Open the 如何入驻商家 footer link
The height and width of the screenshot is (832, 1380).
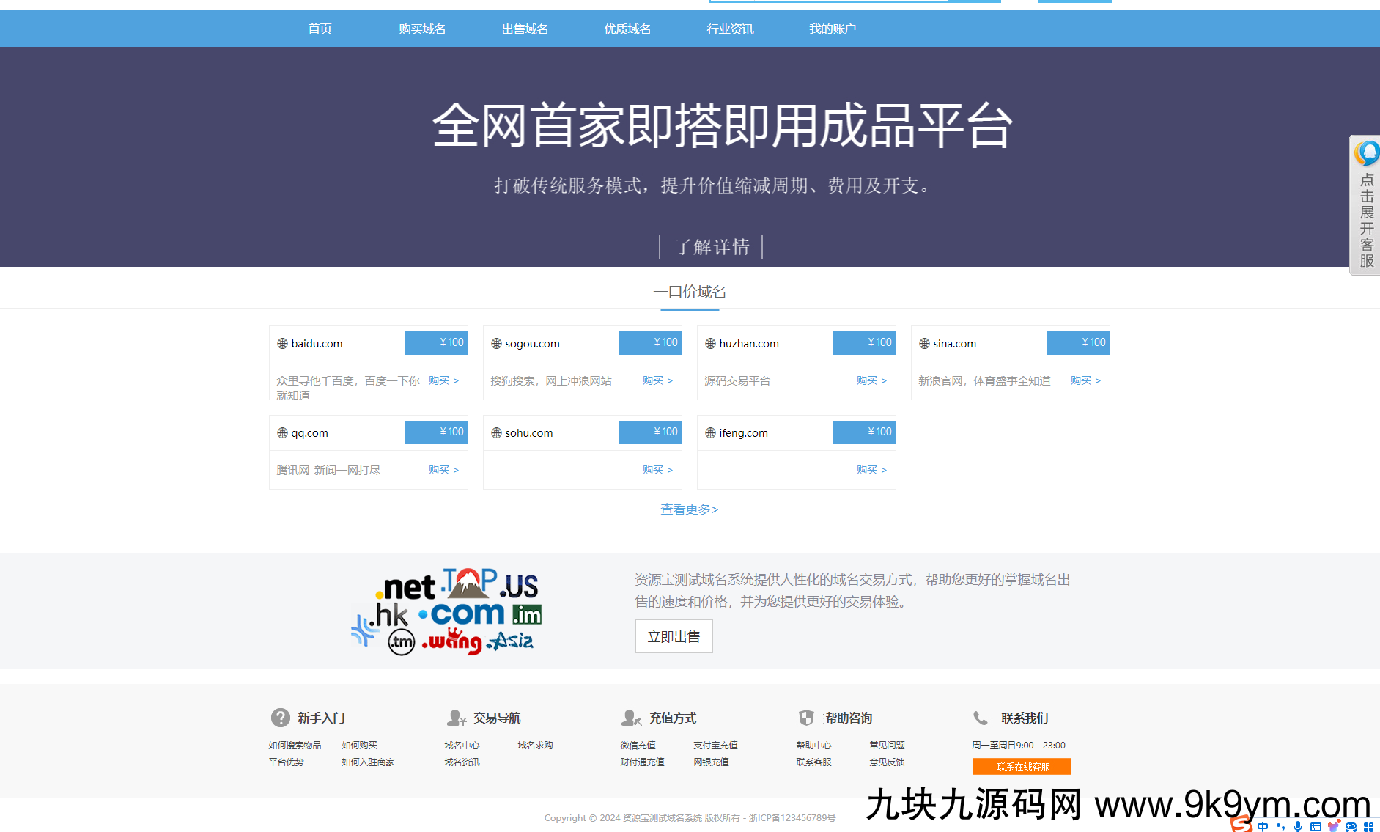(368, 762)
